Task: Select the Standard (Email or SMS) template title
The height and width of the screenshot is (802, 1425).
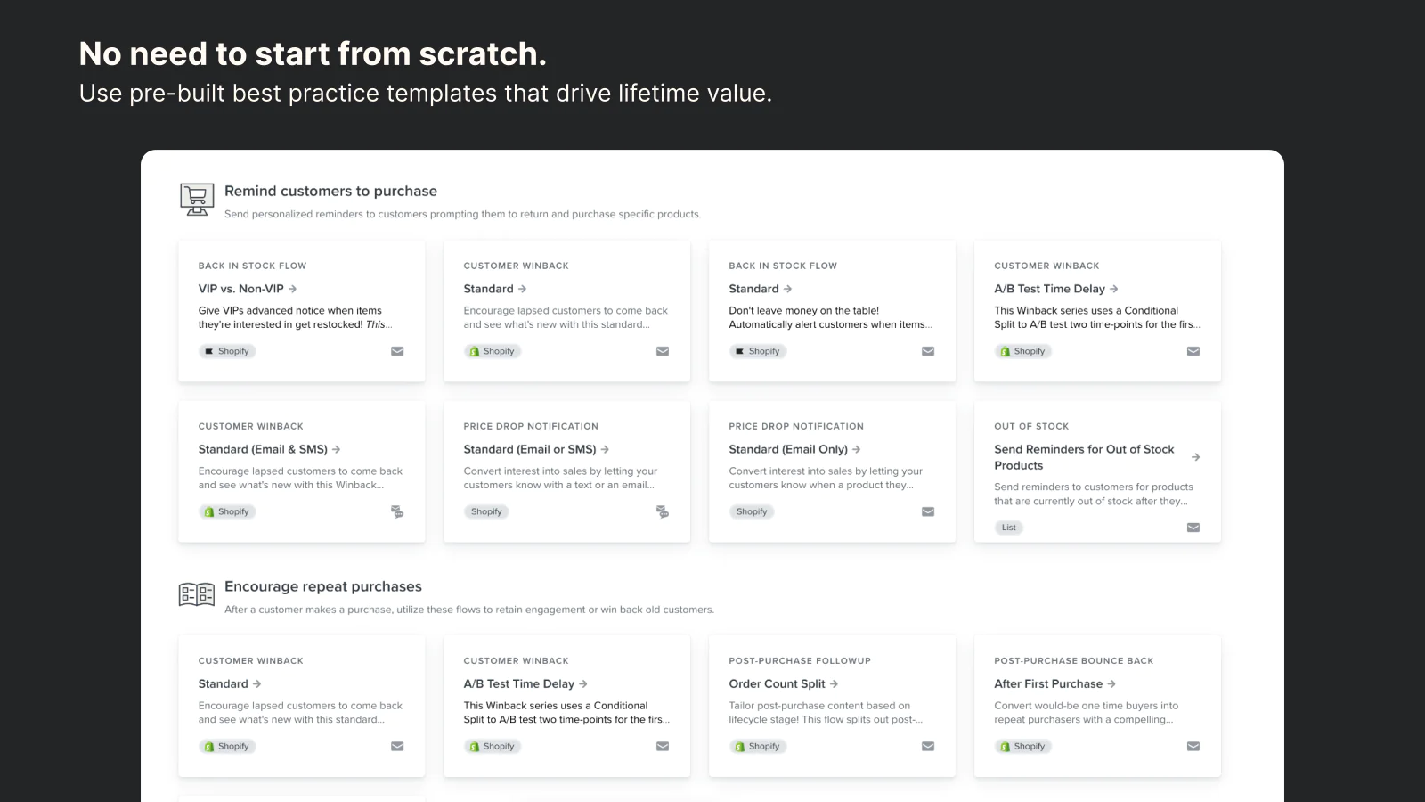Action: point(530,449)
